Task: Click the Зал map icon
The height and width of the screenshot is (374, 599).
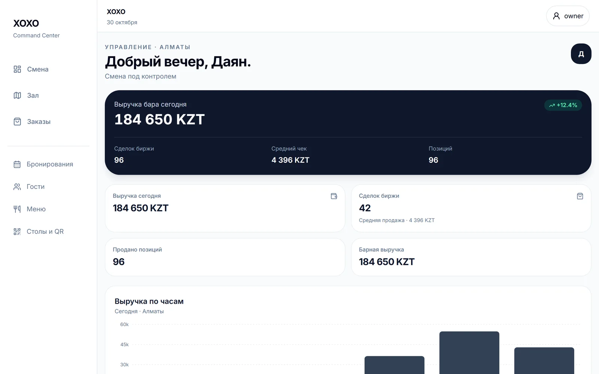Action: [x=17, y=95]
